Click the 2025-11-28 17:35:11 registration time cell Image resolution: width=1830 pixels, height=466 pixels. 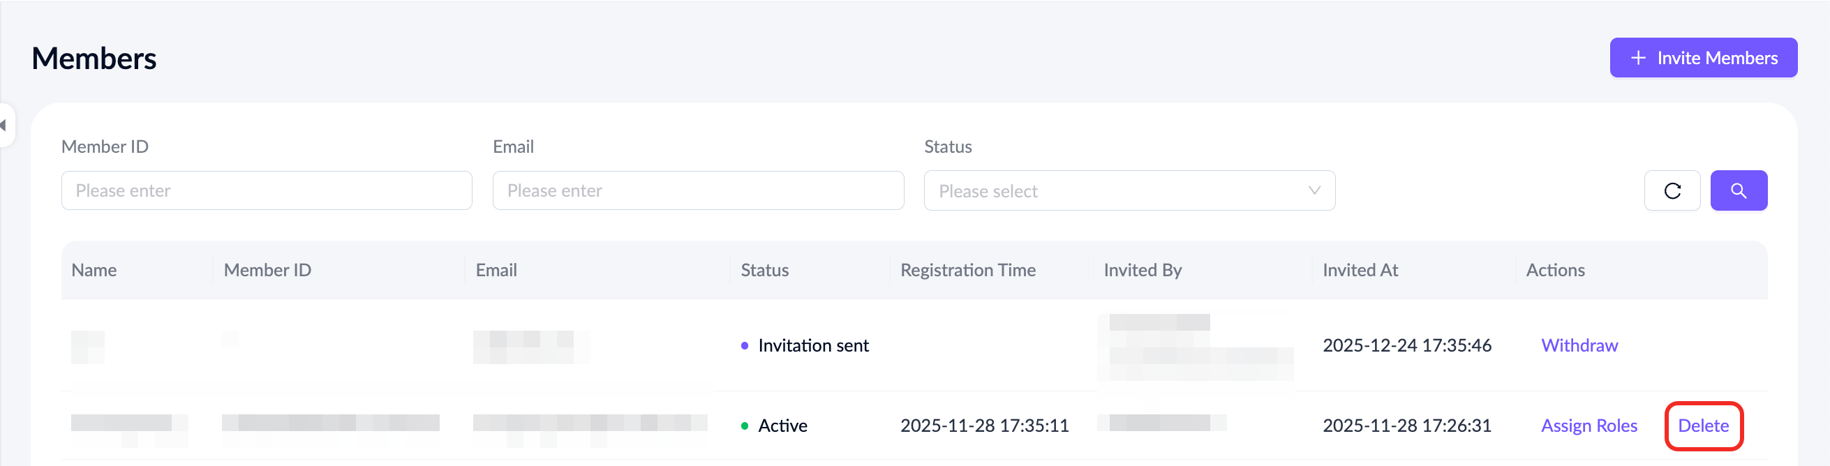(984, 426)
